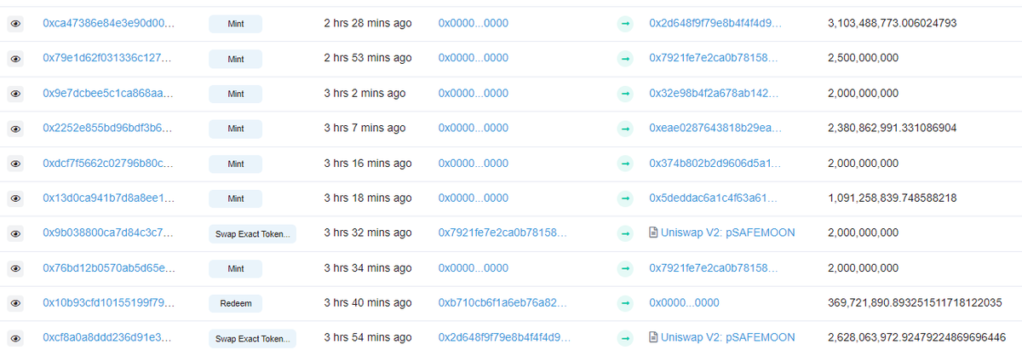Select the timestamp 3 hrs 40 mins ago
The height and width of the screenshot is (356, 1022).
pos(368,302)
